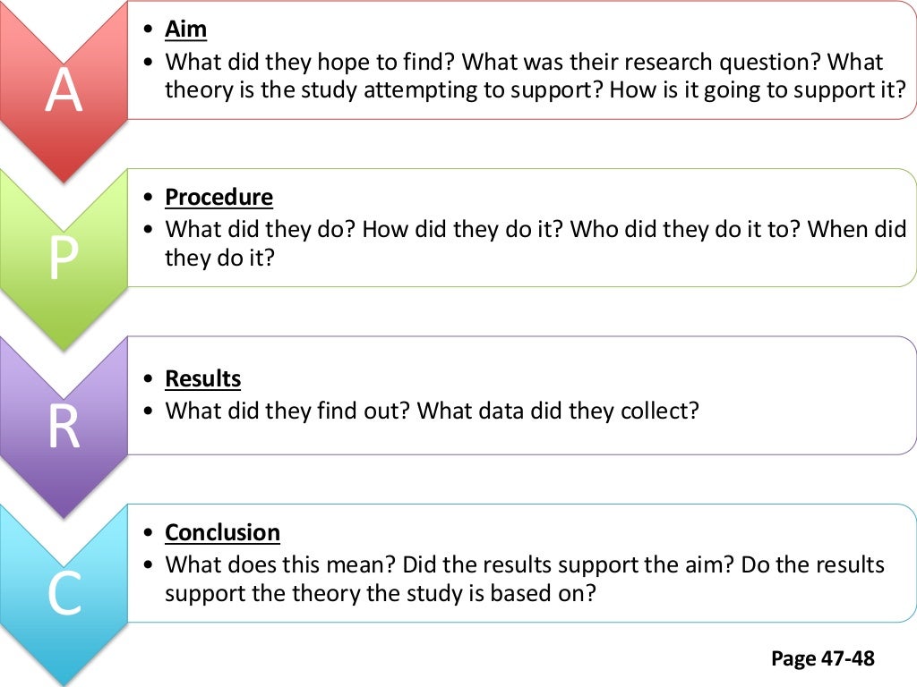Click the 'What did they find out' text
The height and width of the screenshot is (687, 917).
(288, 411)
